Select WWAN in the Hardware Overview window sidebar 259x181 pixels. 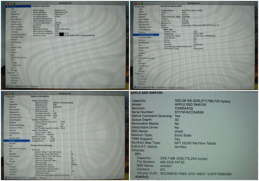14,83
